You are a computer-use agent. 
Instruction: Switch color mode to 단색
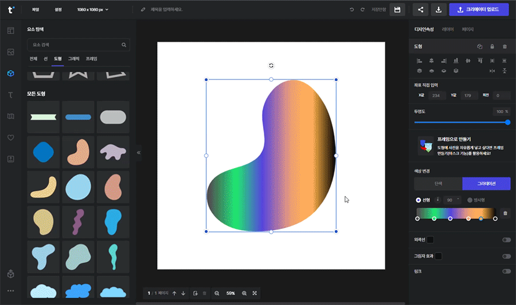438,183
